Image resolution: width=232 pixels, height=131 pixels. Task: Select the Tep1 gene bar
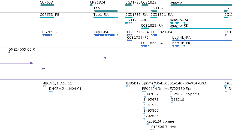pyautogui.click(x=106, y=11)
